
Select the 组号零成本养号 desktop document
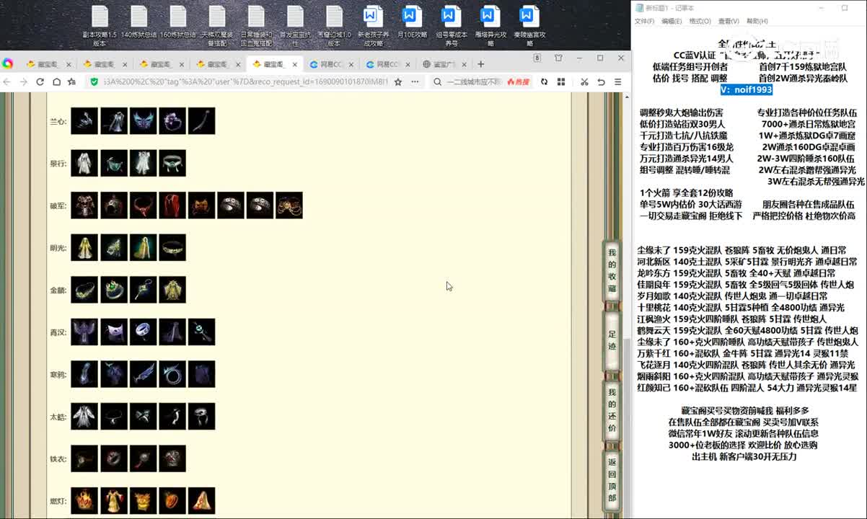click(x=451, y=26)
